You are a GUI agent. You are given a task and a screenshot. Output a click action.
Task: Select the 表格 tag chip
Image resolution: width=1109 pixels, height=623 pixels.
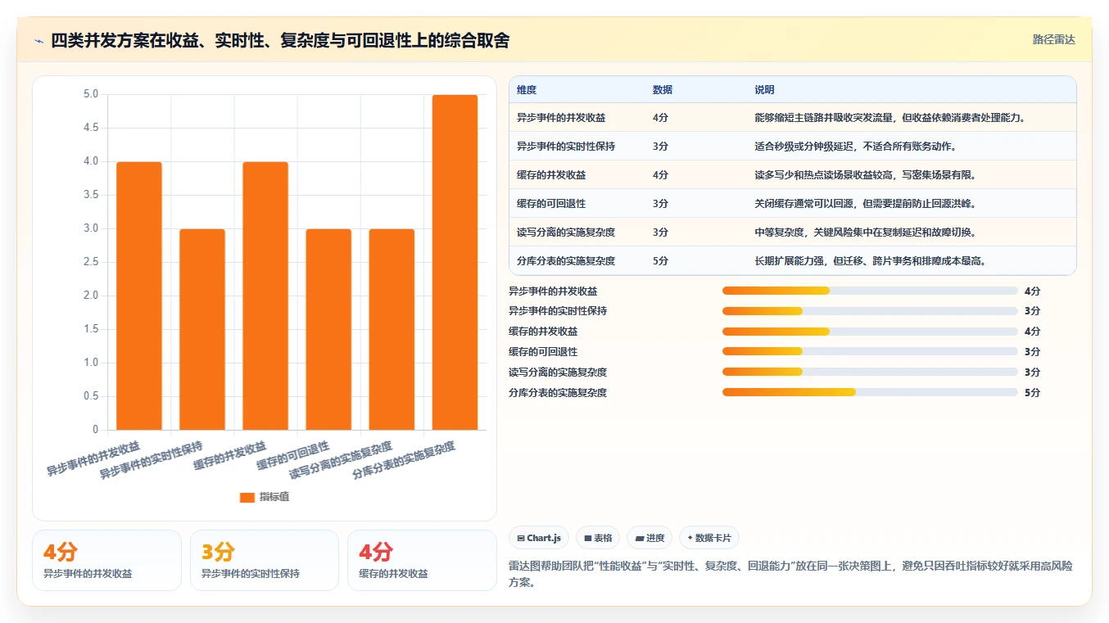(x=598, y=538)
